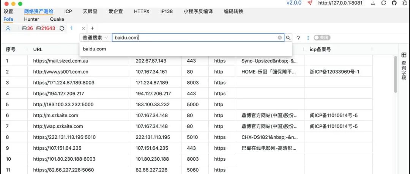Open the 查询字段 query fields side panel

coord(404,66)
